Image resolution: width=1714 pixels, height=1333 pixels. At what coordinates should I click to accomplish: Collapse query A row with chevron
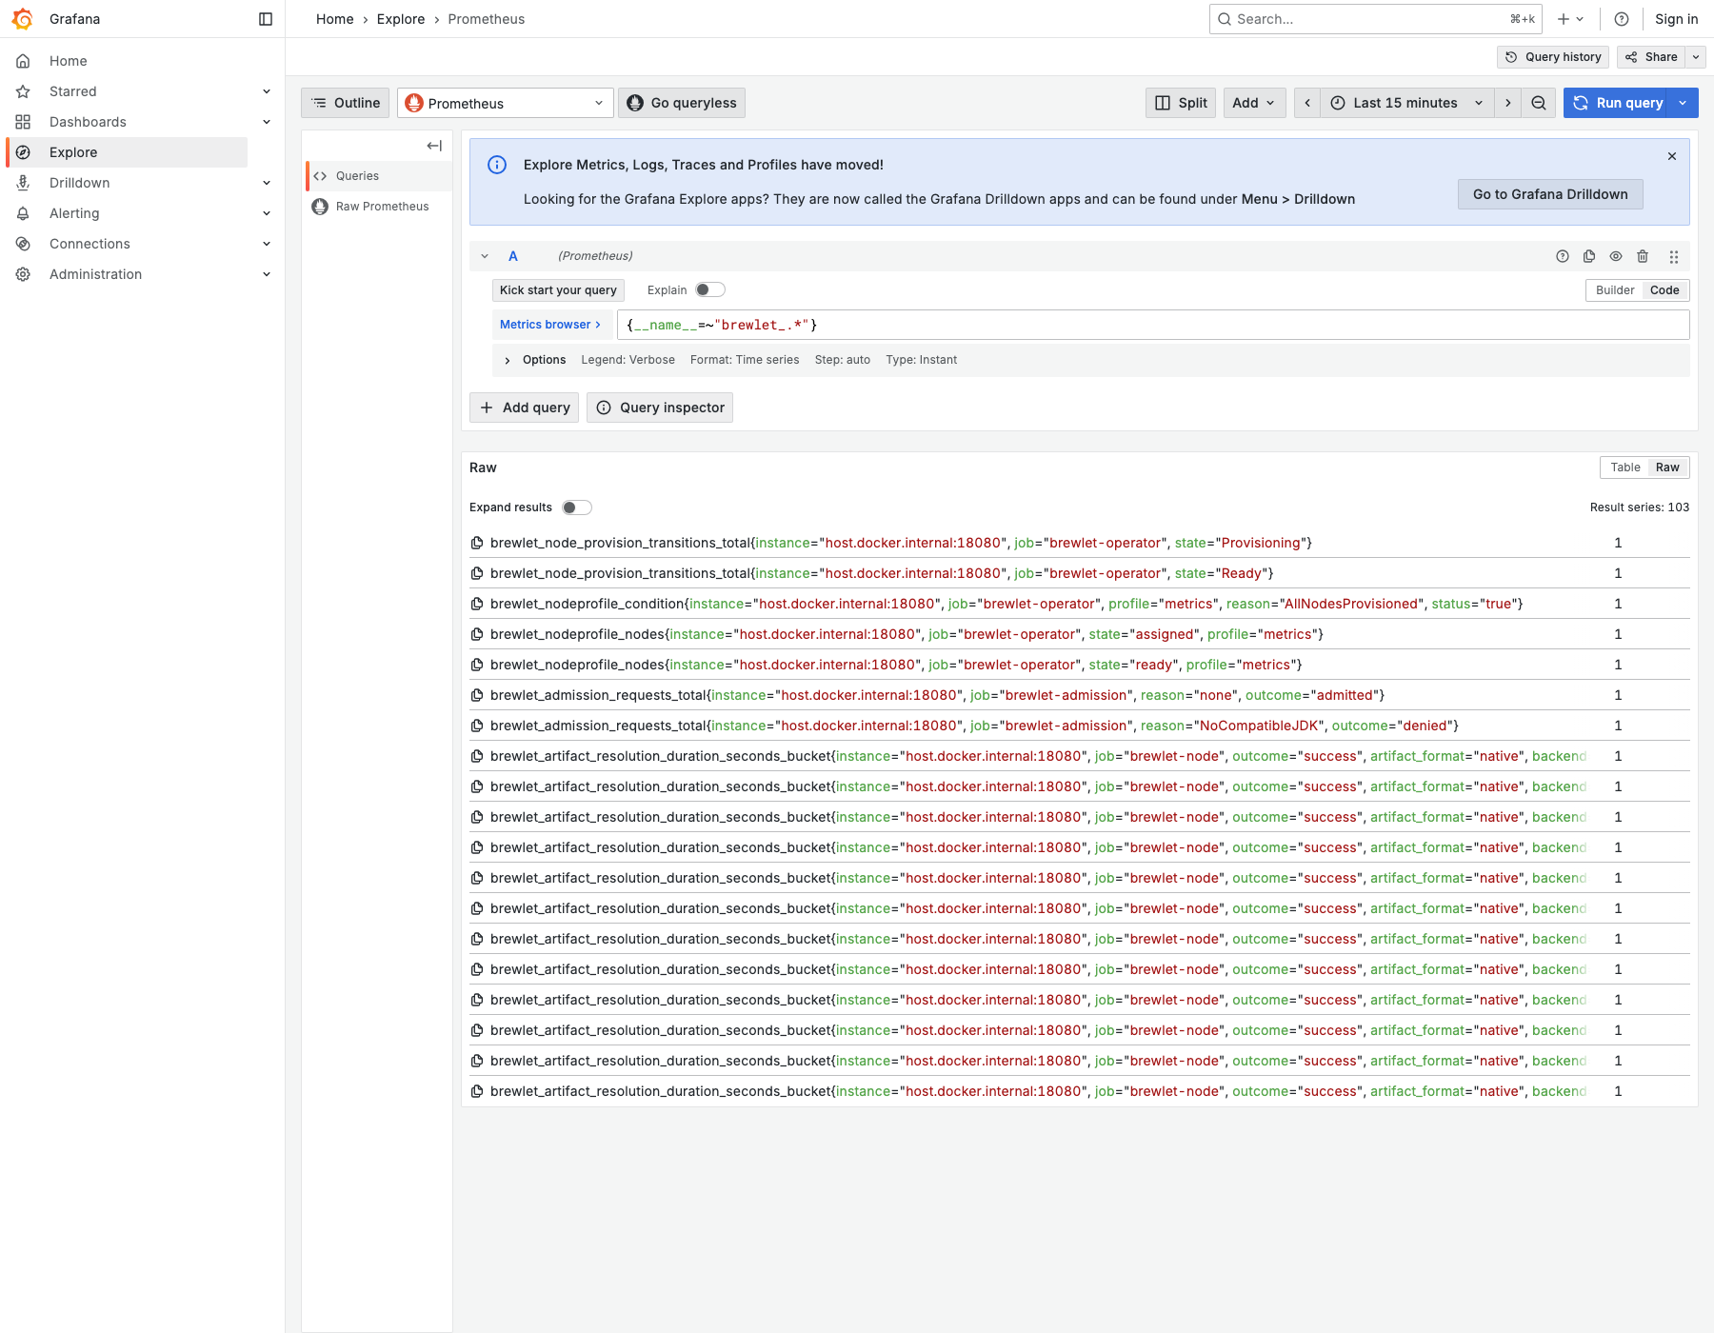coord(485,256)
